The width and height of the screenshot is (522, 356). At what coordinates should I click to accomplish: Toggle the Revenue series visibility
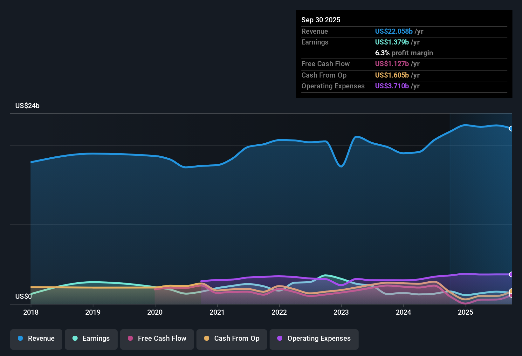point(36,339)
